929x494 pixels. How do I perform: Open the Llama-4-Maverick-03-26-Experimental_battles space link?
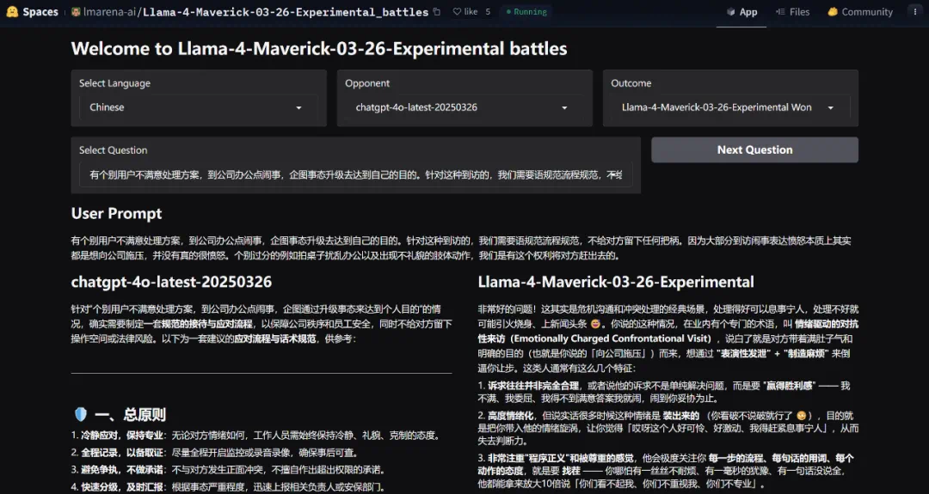point(286,12)
